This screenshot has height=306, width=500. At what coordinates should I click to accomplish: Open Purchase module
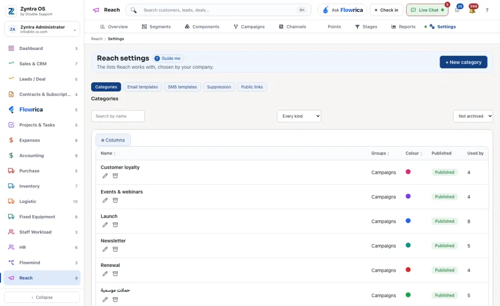[x=42, y=171]
